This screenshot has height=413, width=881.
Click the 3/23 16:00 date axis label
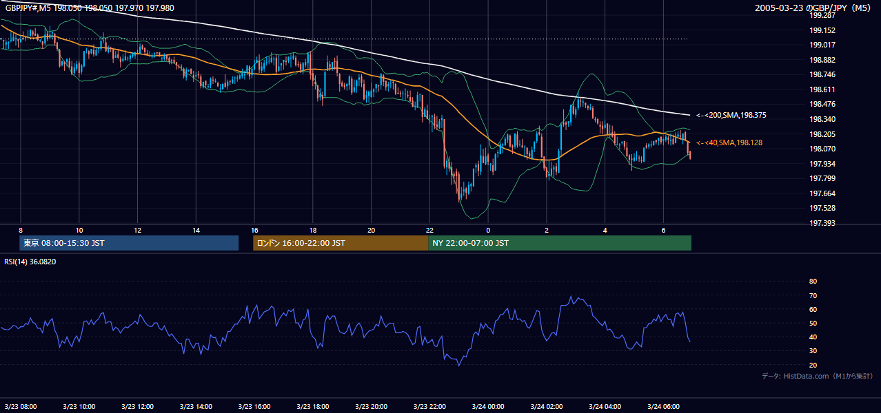click(254, 407)
